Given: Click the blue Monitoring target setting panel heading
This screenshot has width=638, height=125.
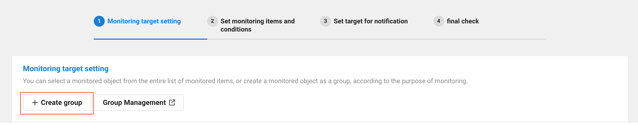Looking at the screenshot, I should pos(66,69).
